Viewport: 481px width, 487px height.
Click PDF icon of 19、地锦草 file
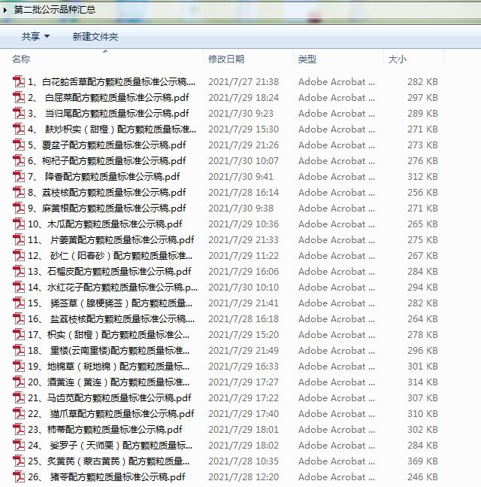19,367
